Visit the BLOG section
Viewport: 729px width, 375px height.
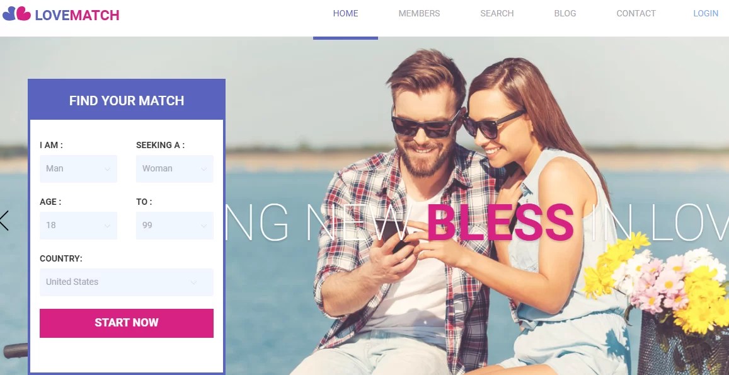(x=565, y=13)
